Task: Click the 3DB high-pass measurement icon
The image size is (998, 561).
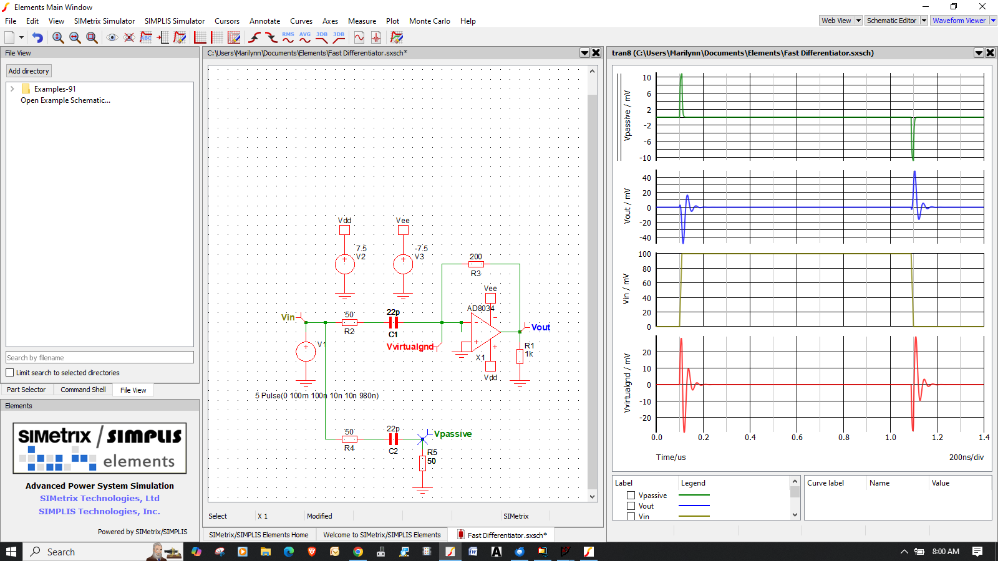Action: tap(339, 37)
